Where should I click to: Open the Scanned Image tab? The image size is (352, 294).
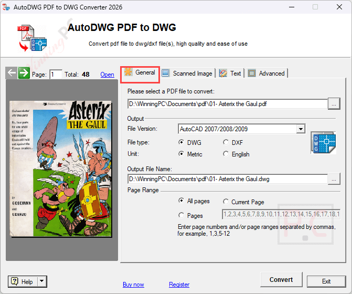(x=187, y=73)
